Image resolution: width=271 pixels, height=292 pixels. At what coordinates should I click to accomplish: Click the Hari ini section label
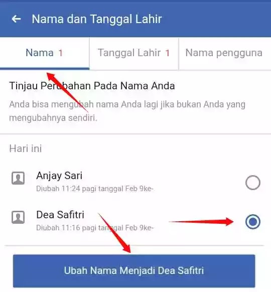tap(26, 149)
